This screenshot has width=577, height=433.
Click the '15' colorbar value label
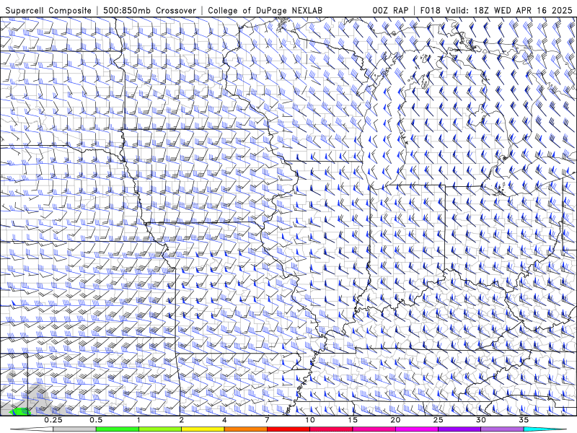(353, 420)
